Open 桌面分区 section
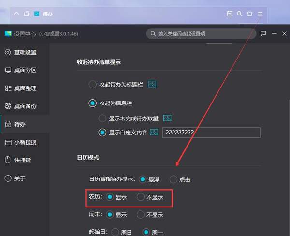The width and height of the screenshot is (290, 236). point(25,70)
